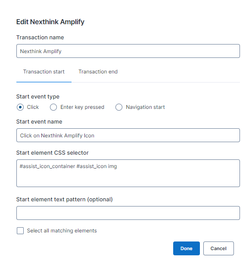Click the Start element CSS selector label
The width and height of the screenshot is (249, 270).
[53, 153]
